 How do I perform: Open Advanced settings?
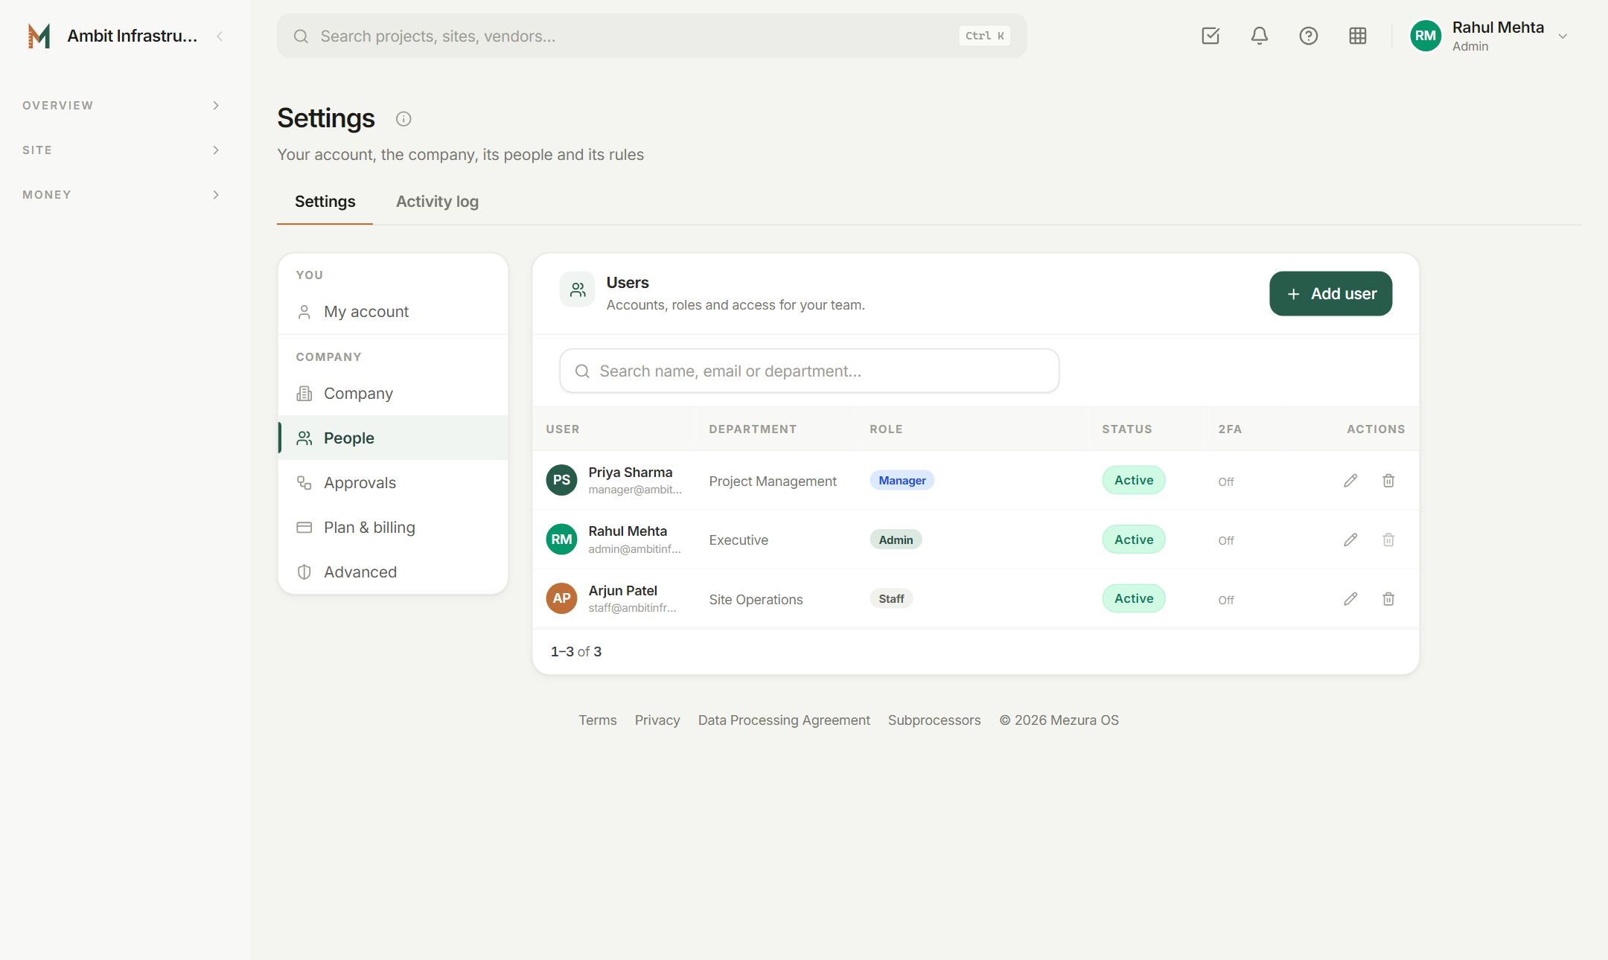393,572
